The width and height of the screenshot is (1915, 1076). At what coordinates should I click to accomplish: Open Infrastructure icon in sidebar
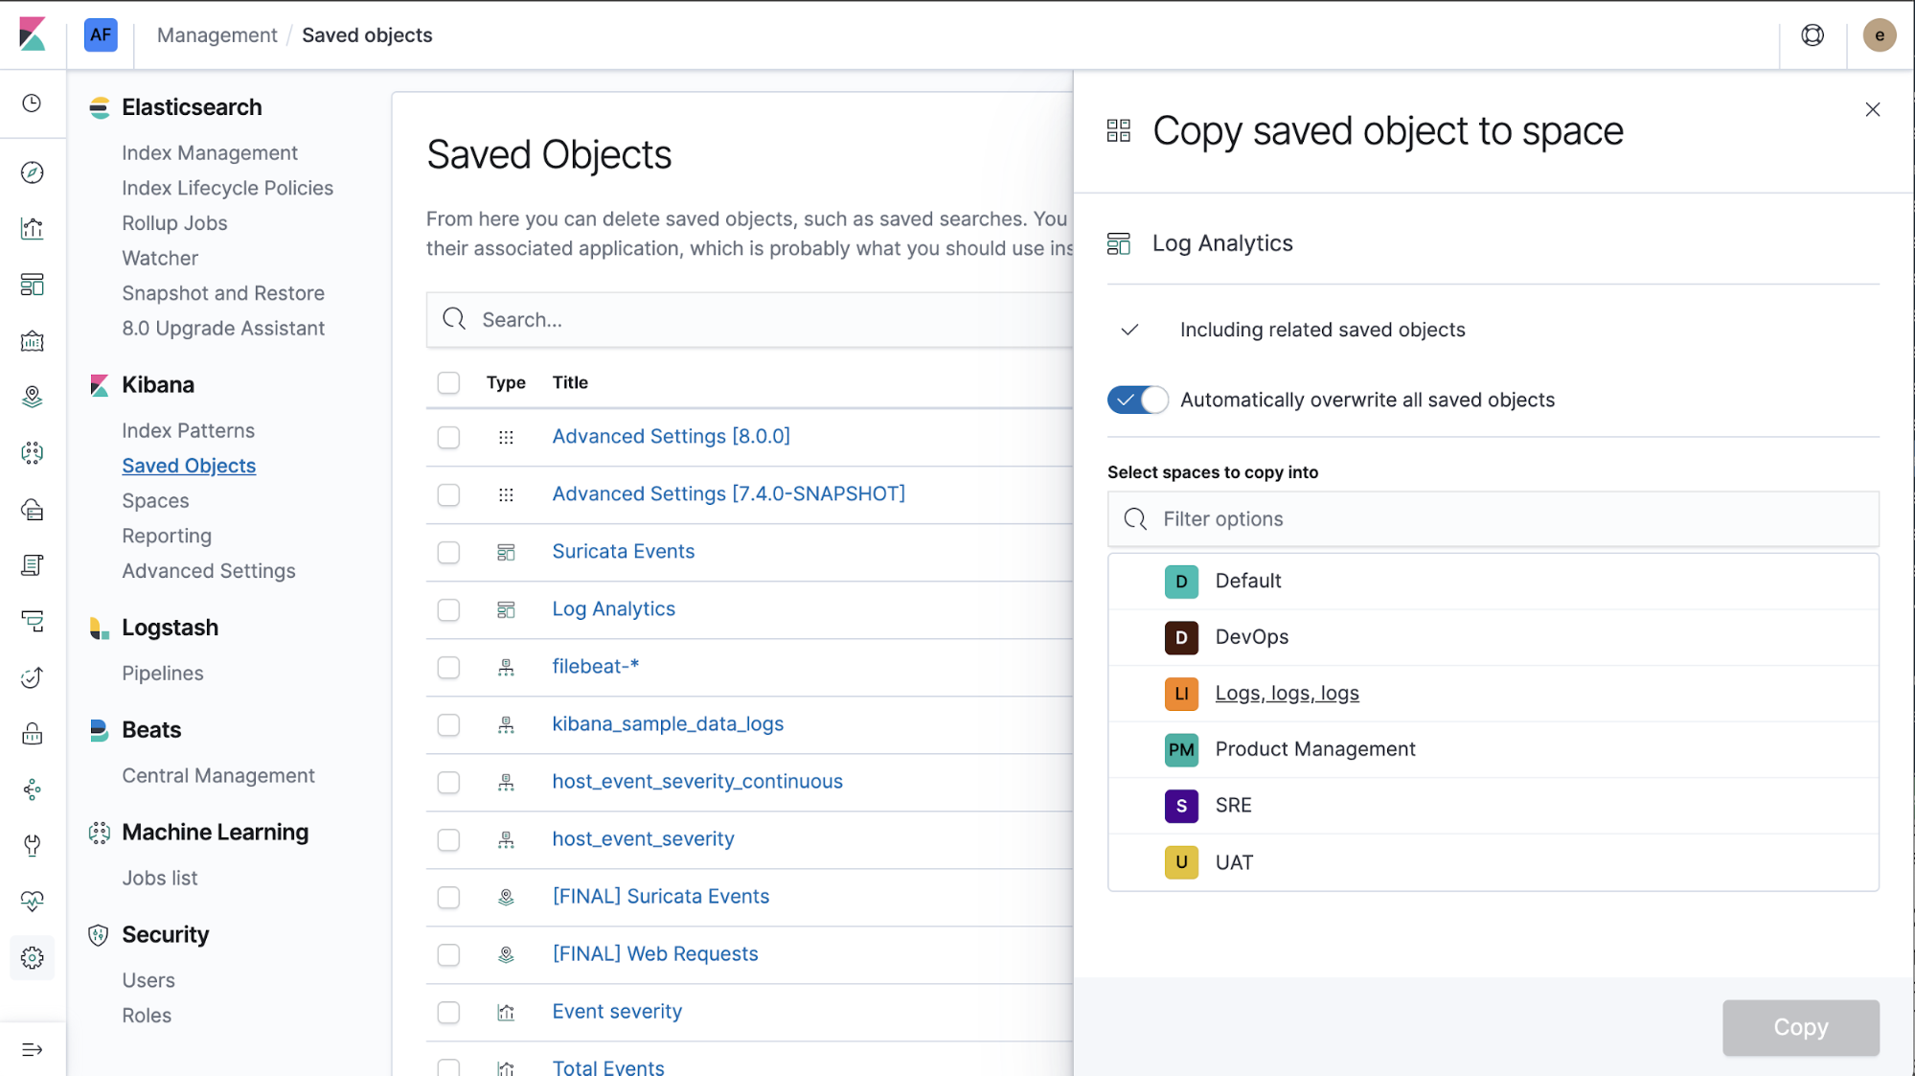(33, 510)
